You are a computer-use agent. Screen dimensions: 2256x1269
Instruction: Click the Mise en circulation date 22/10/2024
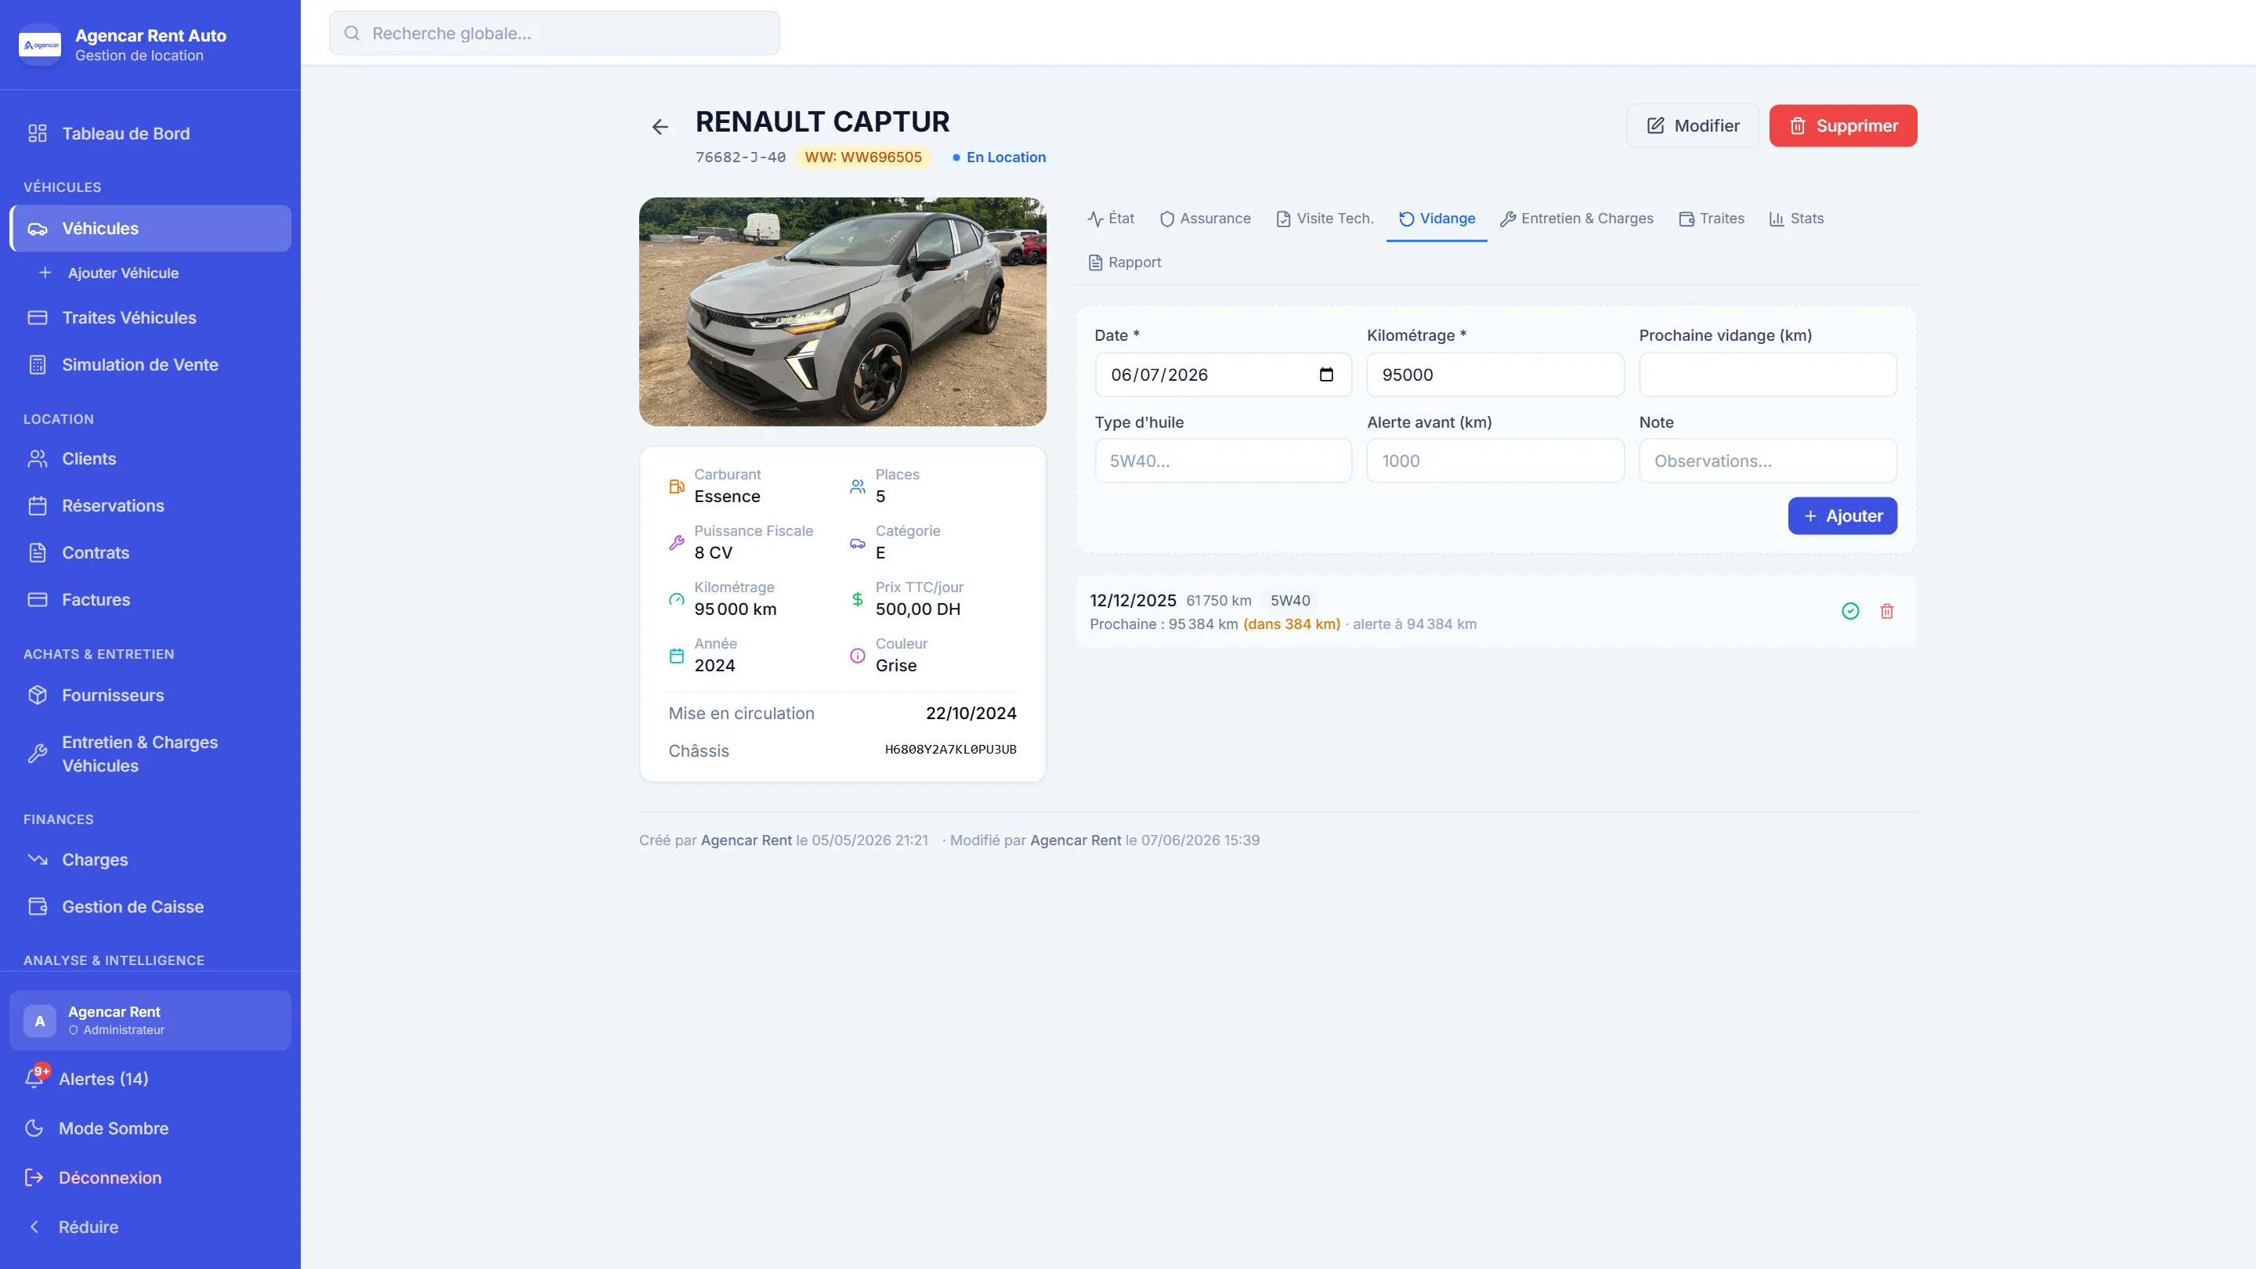tap(971, 714)
